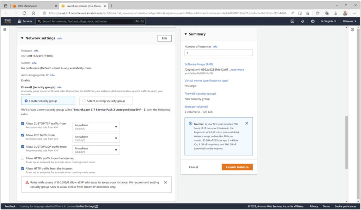The height and width of the screenshot is (210, 361).
Task: Open Feedback in the footer
Action: click(x=10, y=206)
